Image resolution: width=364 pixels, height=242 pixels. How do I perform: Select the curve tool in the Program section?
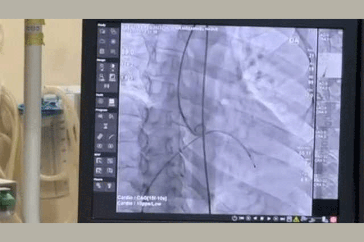click(x=111, y=137)
